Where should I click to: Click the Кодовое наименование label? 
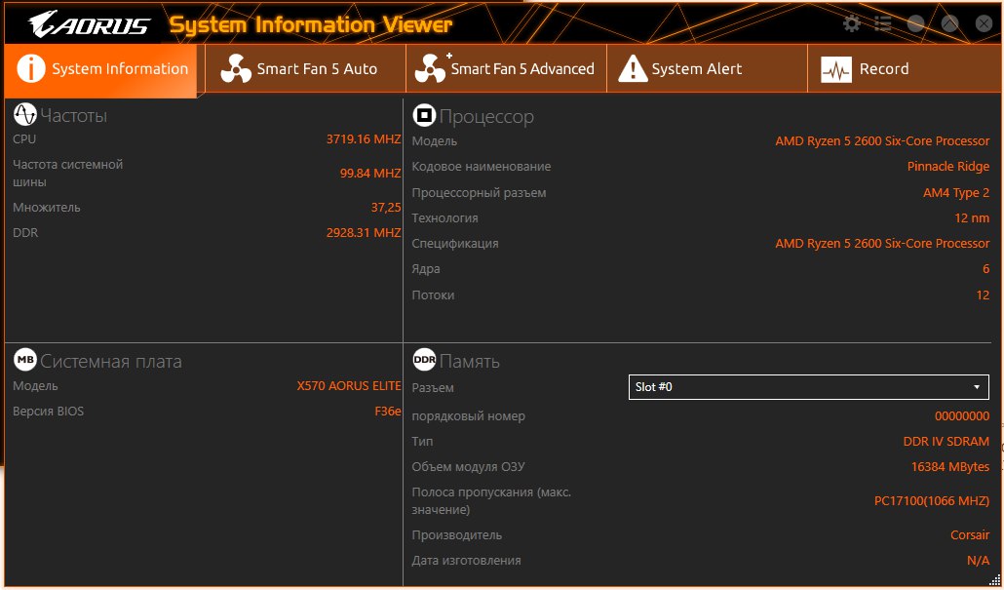pyautogui.click(x=481, y=167)
